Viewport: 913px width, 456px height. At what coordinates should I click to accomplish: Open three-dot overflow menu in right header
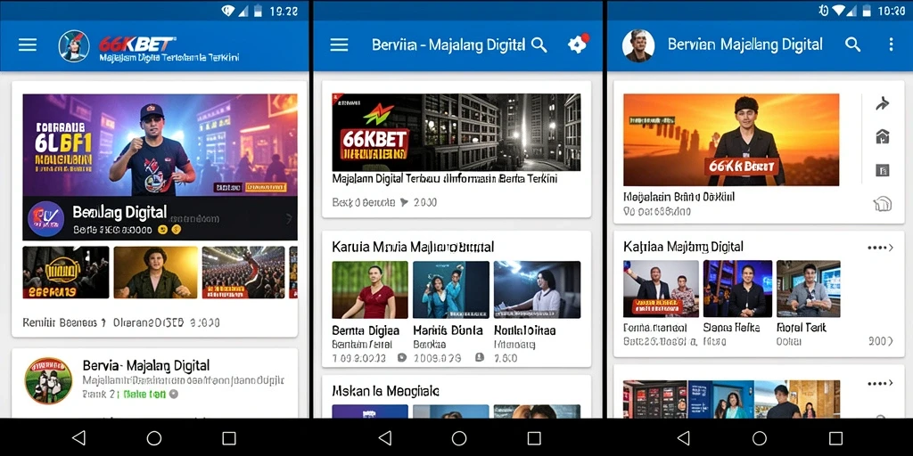[891, 45]
